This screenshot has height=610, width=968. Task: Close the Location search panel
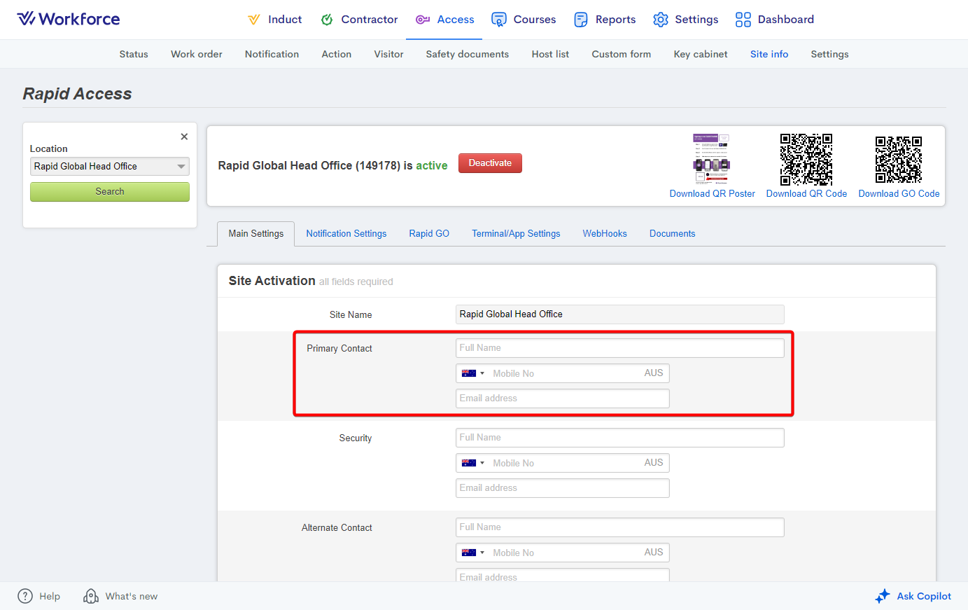coord(184,137)
